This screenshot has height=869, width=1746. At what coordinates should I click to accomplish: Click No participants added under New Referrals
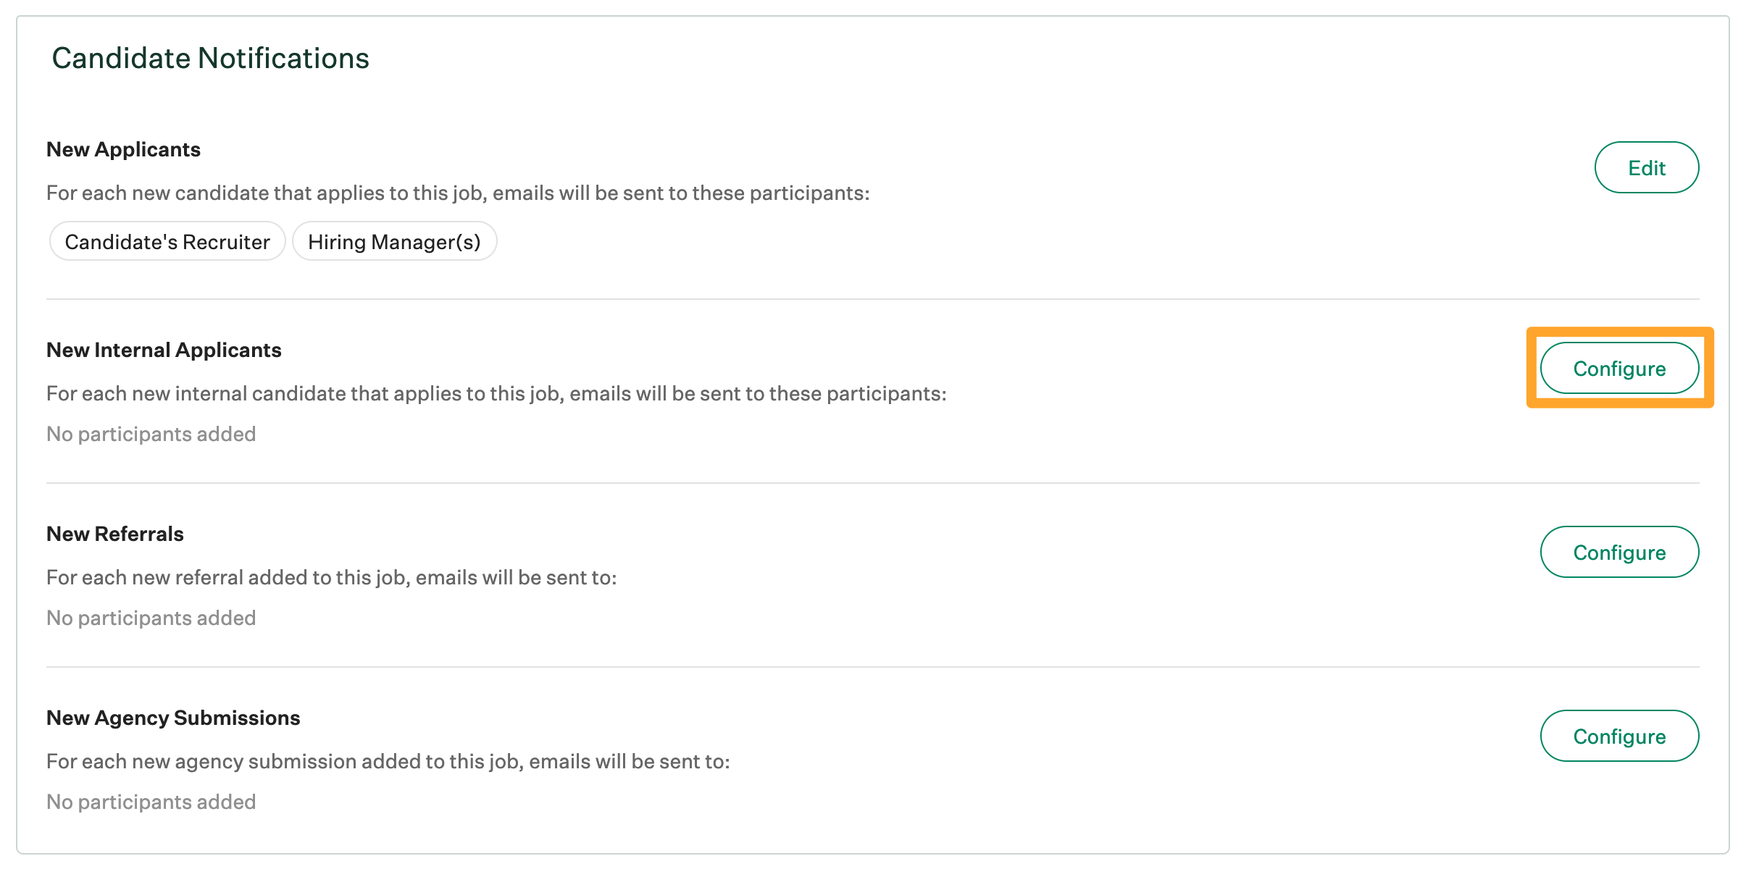click(151, 618)
